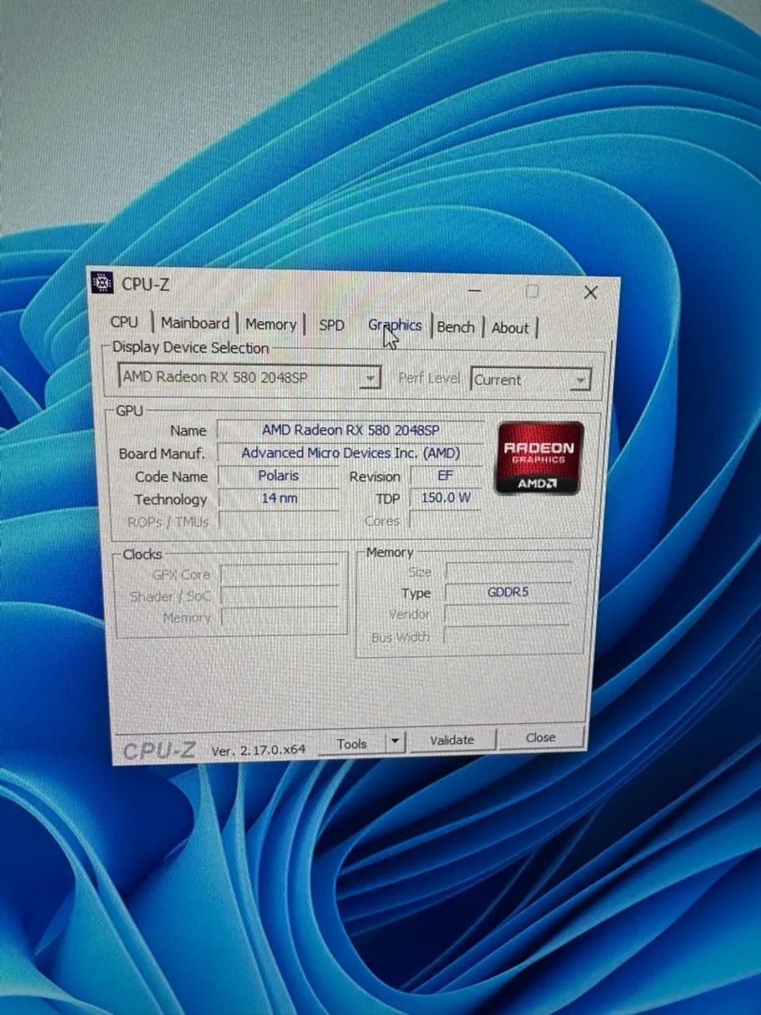Click the 'Ver. 2.17.0.x64' version text
This screenshot has width=761, height=1015.
(258, 749)
